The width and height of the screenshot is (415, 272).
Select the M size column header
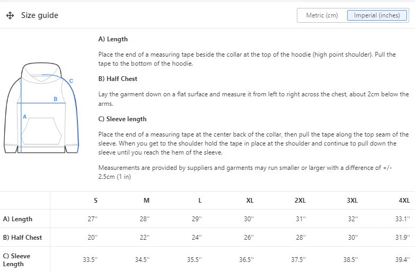coord(147,201)
